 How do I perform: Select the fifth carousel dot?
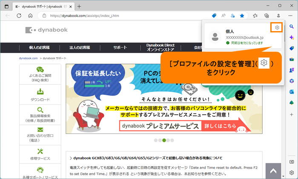coord(172,140)
